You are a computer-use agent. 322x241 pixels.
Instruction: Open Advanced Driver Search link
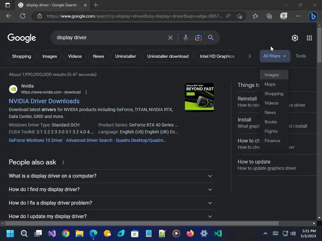(x=89, y=140)
